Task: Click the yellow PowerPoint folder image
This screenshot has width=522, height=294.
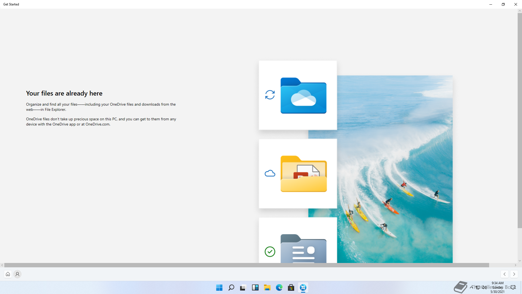Action: (x=304, y=174)
